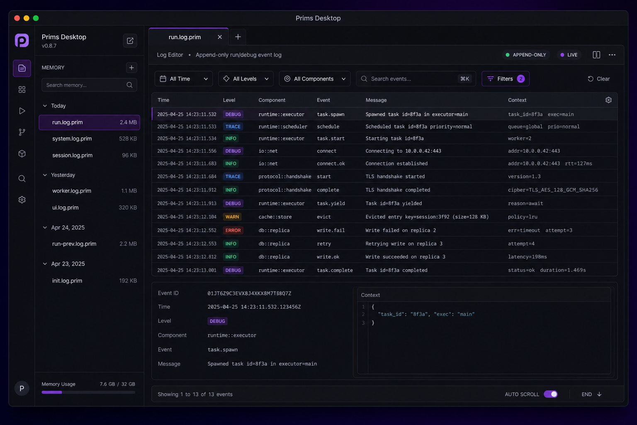Image resolution: width=637 pixels, height=425 pixels.
Task: Toggle the AUTO SCROLL switch
Action: click(551, 394)
